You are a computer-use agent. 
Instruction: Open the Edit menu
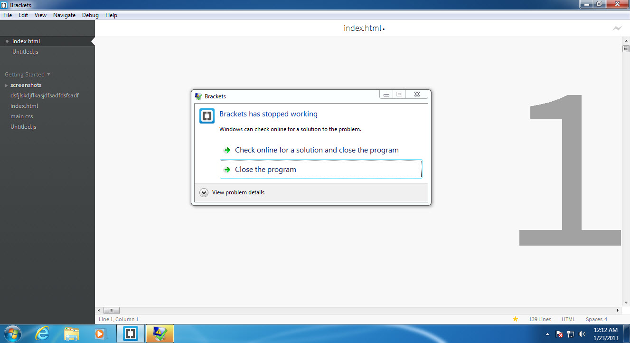pyautogui.click(x=23, y=15)
